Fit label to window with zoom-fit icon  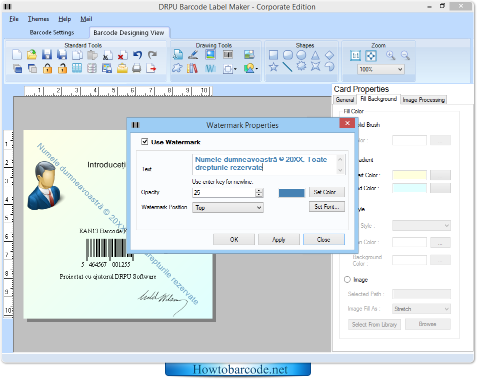371,55
